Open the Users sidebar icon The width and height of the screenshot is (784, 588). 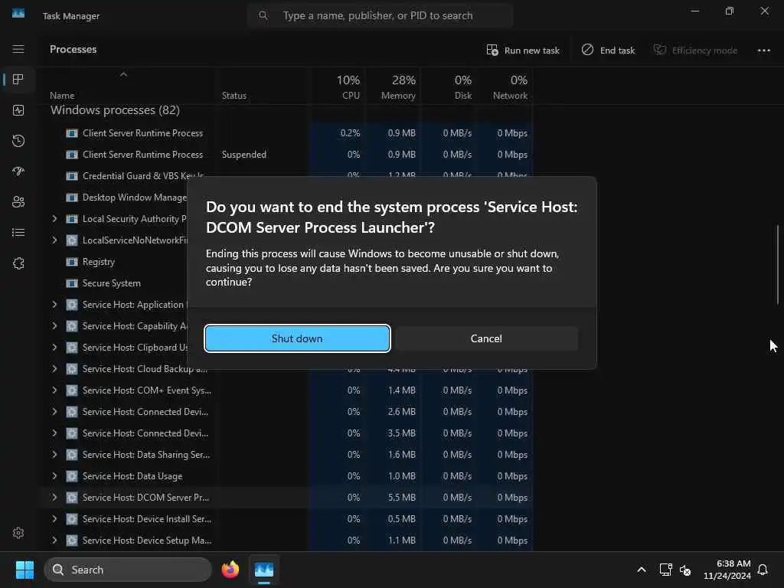click(x=18, y=202)
